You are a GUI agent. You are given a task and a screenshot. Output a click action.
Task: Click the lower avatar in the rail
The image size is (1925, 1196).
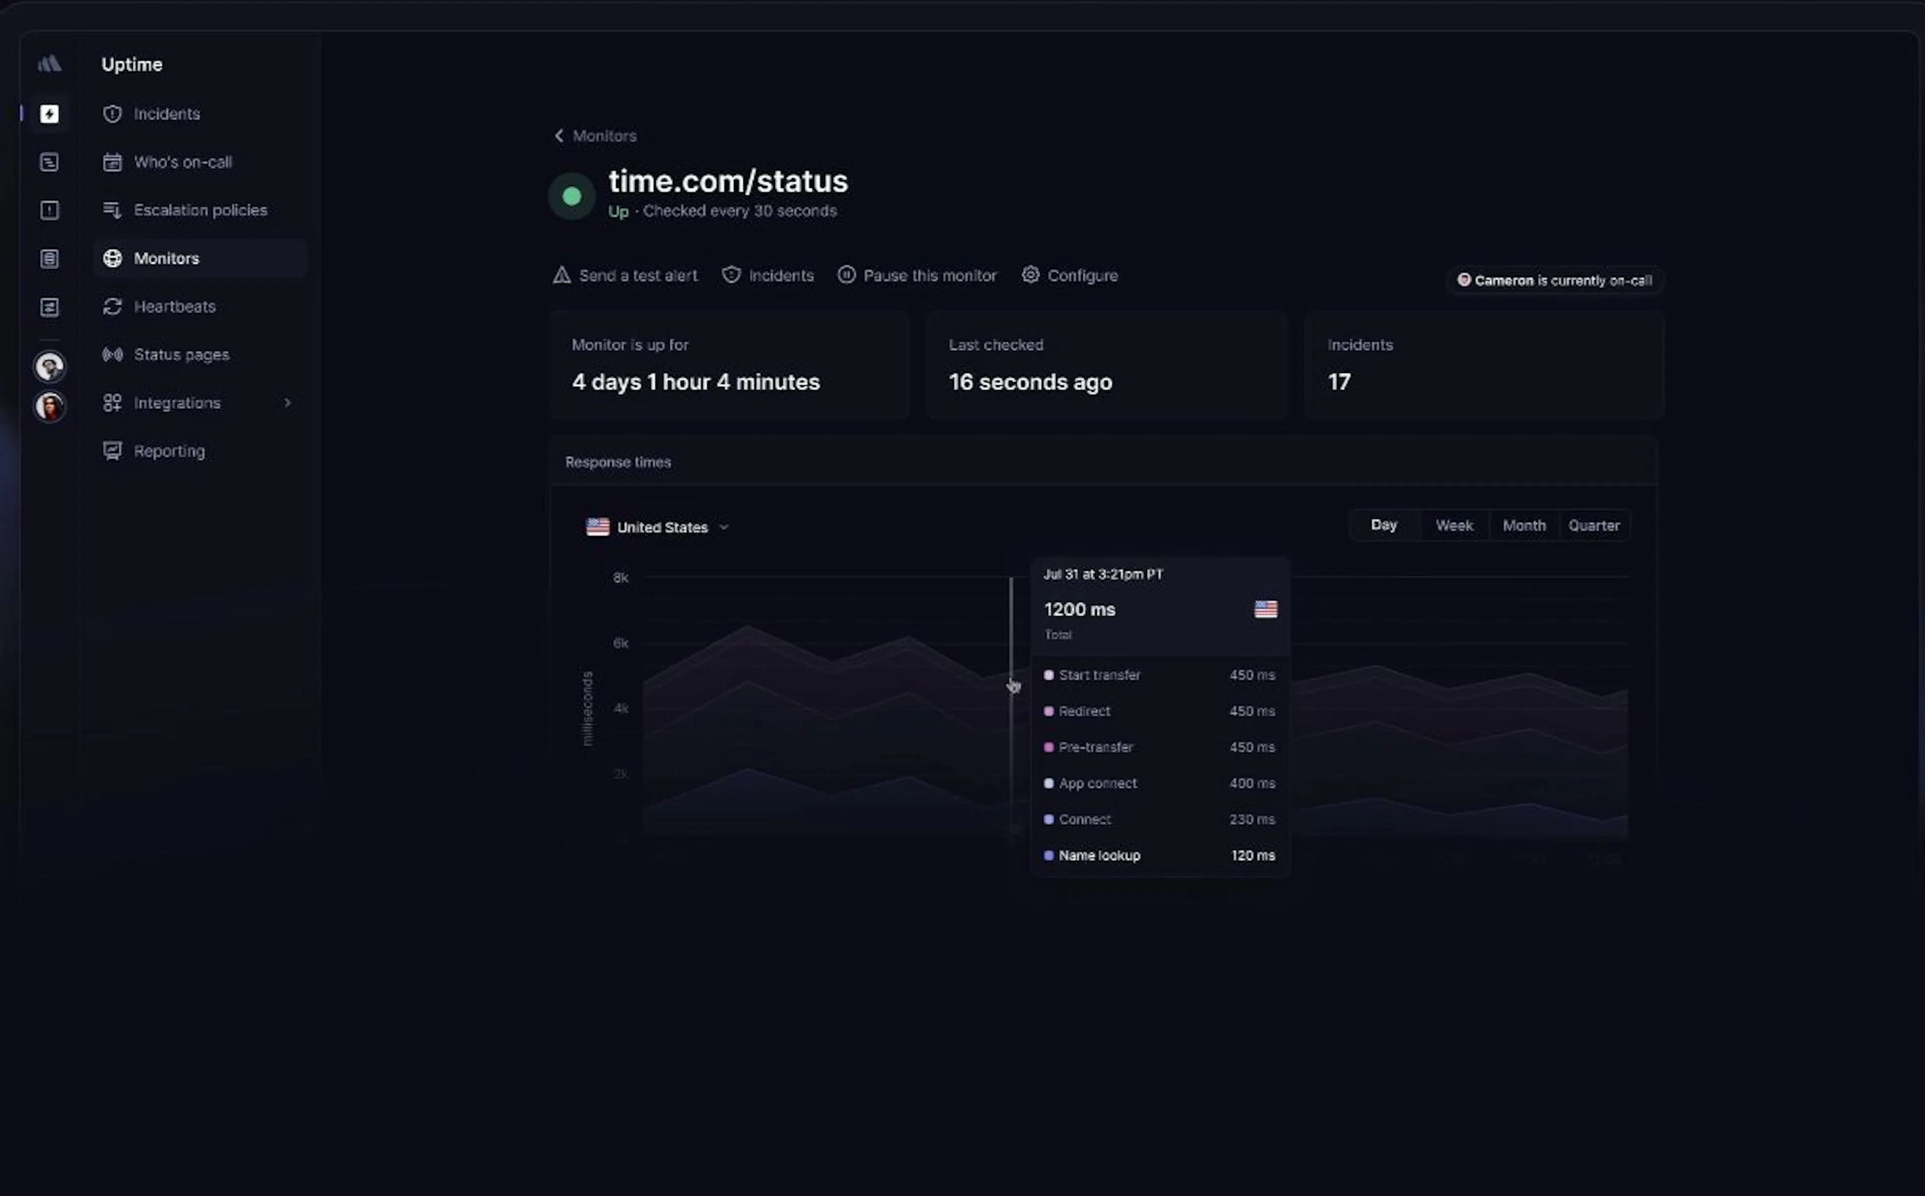click(x=50, y=407)
